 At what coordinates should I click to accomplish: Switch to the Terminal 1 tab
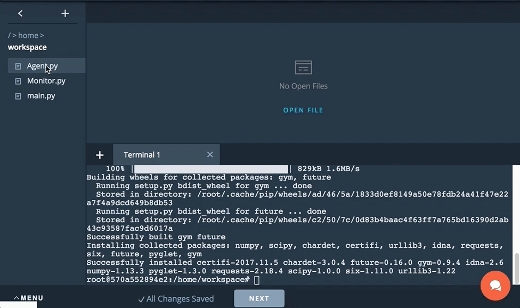point(142,155)
